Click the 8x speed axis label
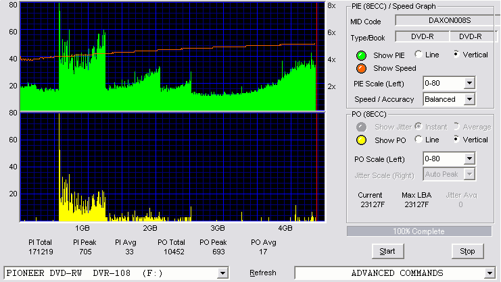 (332, 6)
